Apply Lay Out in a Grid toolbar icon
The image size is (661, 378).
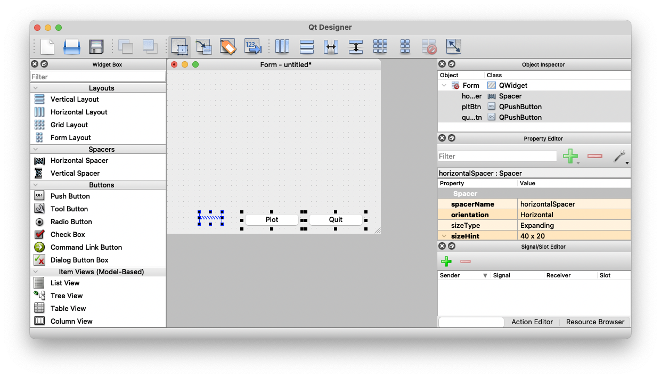(380, 47)
